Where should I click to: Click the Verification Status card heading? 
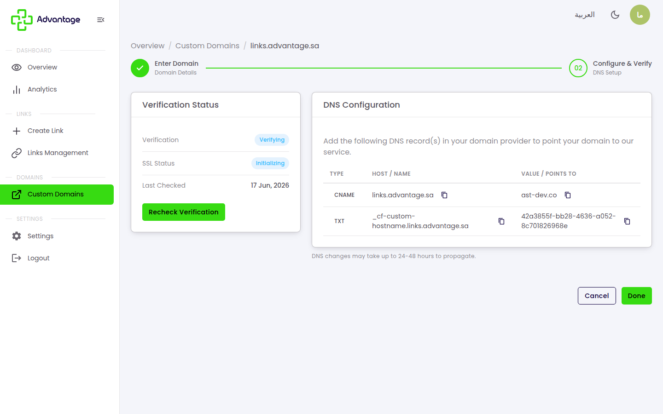(180, 105)
